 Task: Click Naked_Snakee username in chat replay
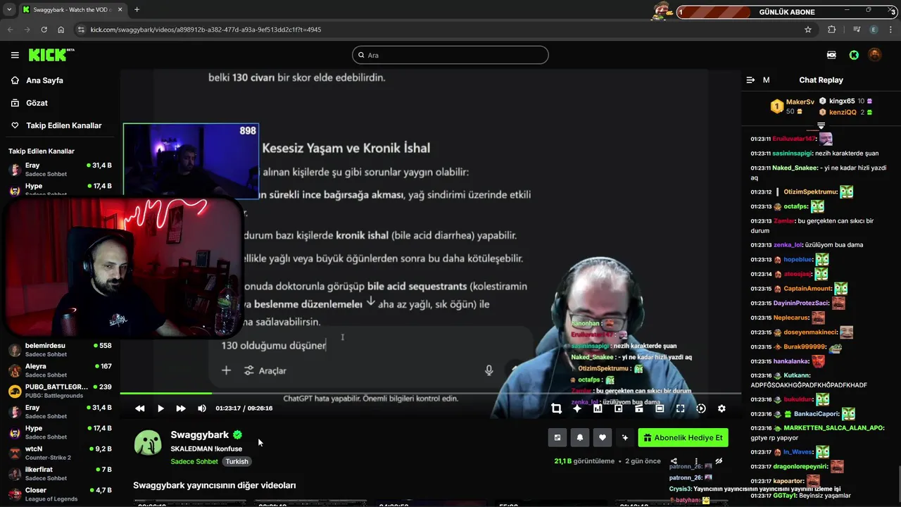click(x=795, y=168)
